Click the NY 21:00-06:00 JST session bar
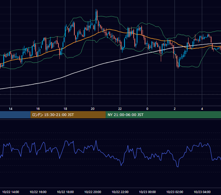This screenshot has height=195, width=221. [x=163, y=115]
